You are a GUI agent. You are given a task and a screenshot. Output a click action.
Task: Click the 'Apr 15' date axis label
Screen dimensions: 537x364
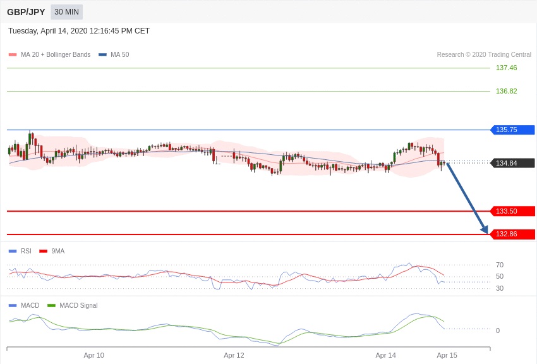[x=447, y=355]
